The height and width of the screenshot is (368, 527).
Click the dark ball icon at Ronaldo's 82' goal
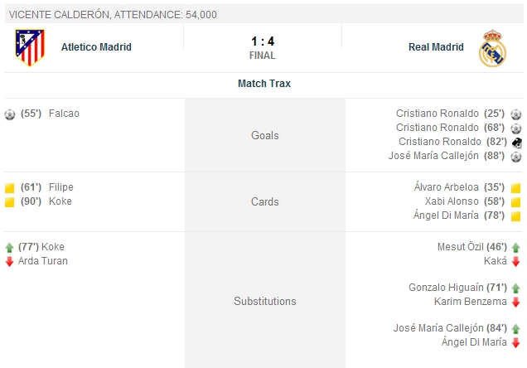pyautogui.click(x=516, y=142)
